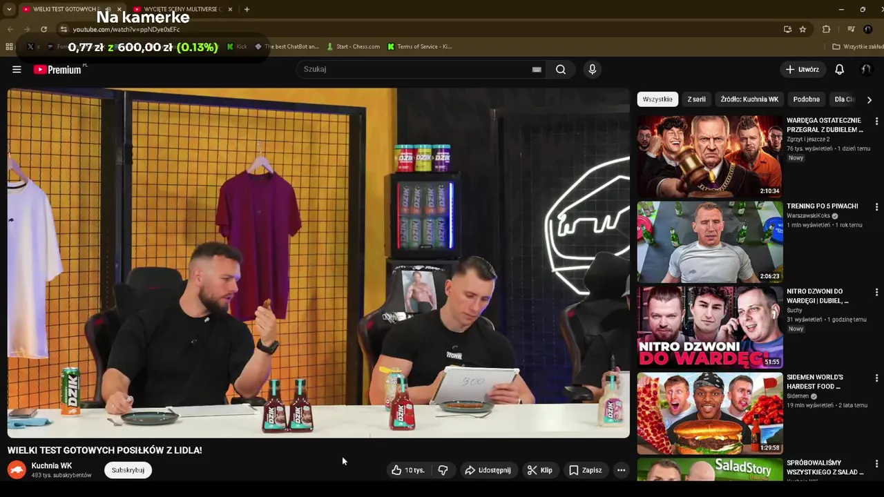The height and width of the screenshot is (497, 884).
Task: Open the browser extensions puzzle icon
Action: (x=826, y=29)
